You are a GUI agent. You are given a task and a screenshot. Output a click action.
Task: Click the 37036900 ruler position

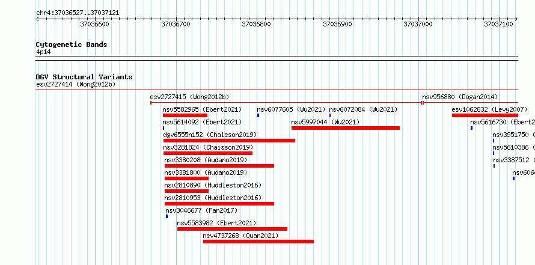pos(337,24)
